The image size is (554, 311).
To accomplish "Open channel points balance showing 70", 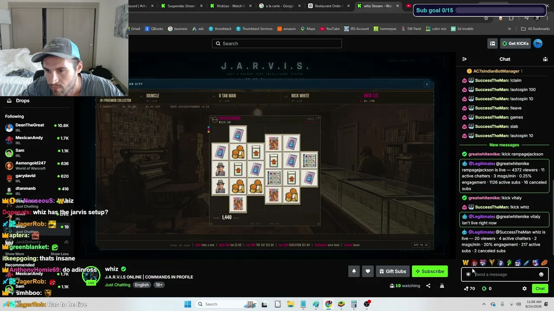I will 470,289.
